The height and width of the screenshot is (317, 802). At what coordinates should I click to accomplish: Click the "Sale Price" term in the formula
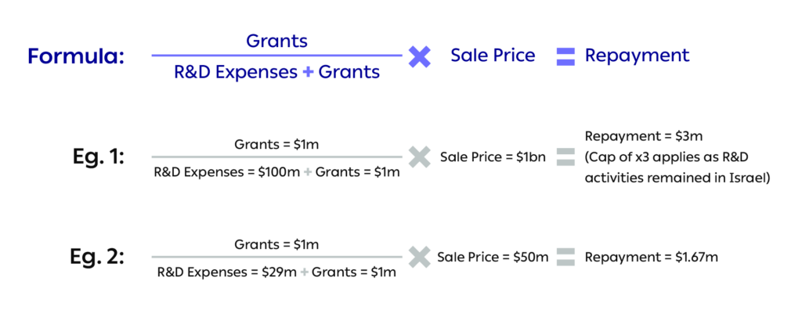[493, 56]
